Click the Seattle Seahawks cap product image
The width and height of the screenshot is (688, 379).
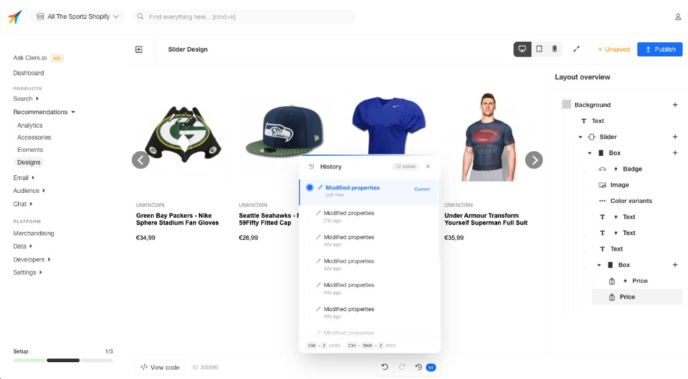(285, 130)
